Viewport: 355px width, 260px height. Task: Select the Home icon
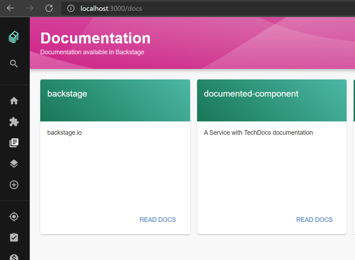coord(14,100)
